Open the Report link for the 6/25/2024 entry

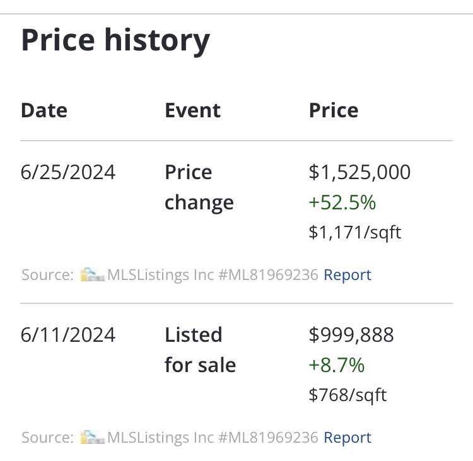click(x=347, y=275)
